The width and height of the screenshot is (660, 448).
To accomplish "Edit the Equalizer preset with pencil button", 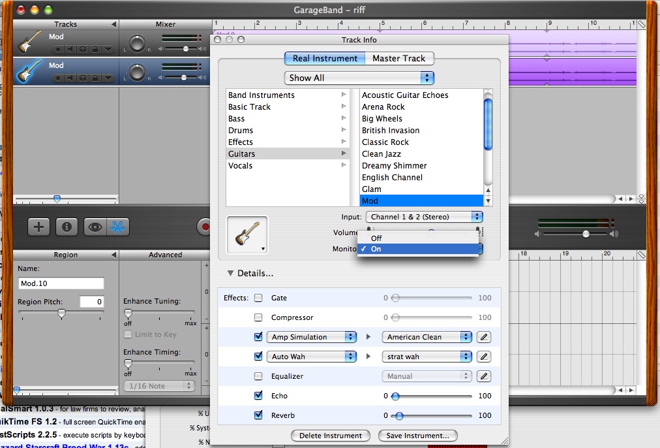I will [x=484, y=376].
